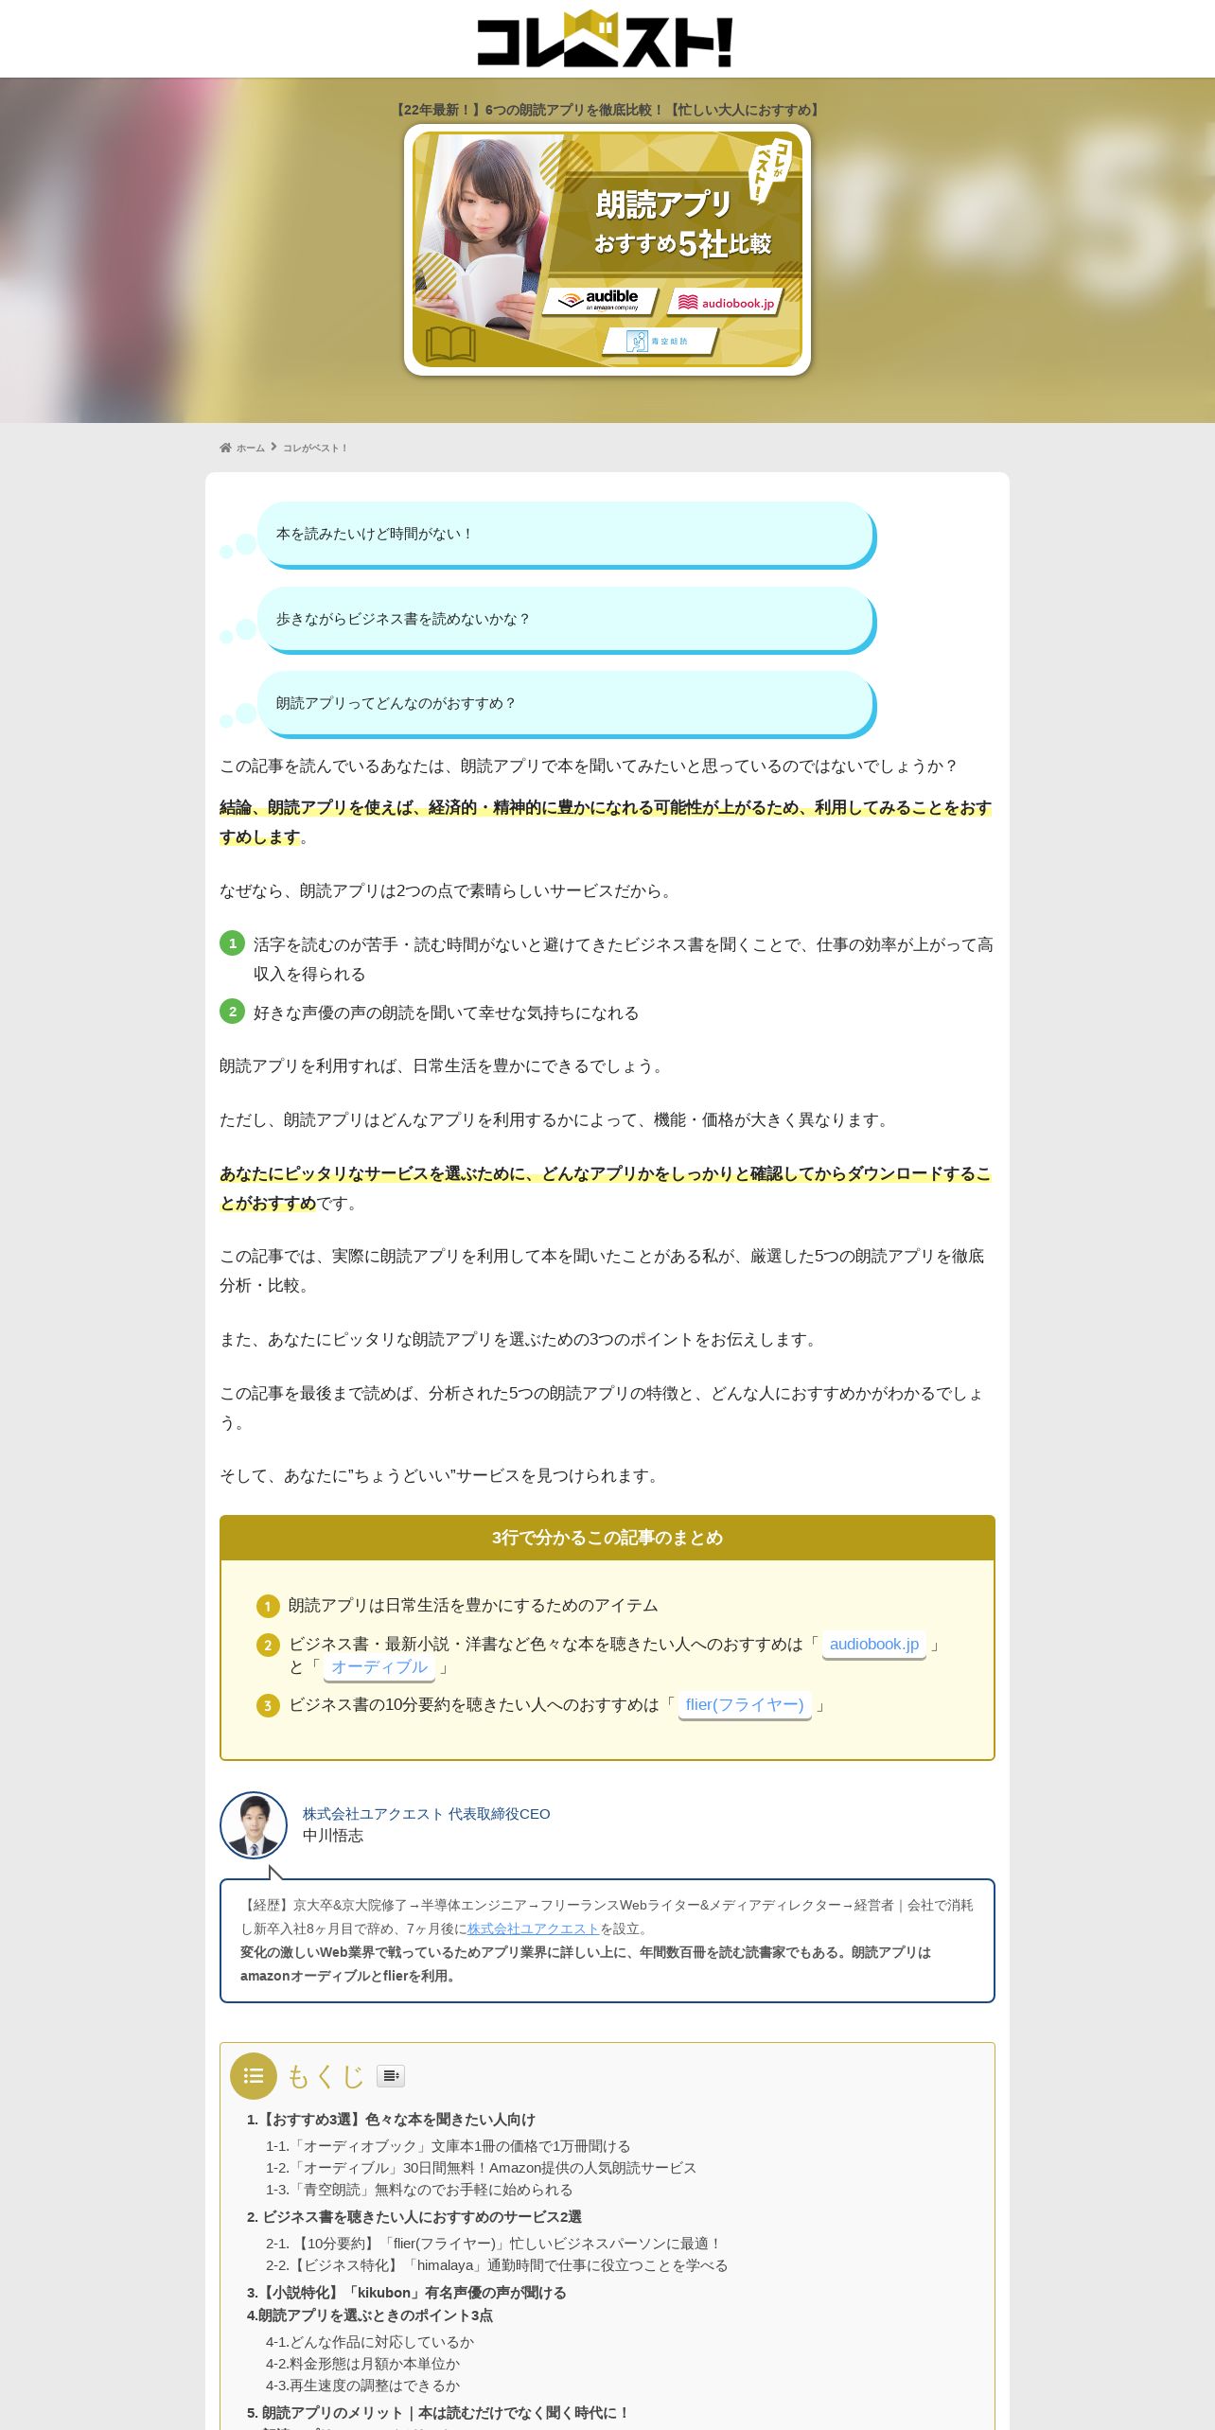Jump to 1-1.「オーディオブック」文庫本1冊の価格 section

448,2146
